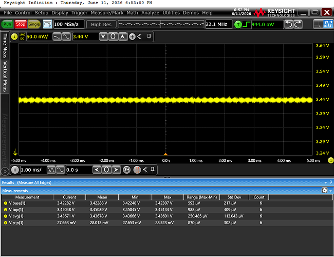Click the 0.0 s horizontal position field

click(79, 170)
